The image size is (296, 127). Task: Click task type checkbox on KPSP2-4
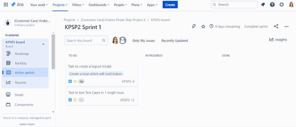[70, 81]
